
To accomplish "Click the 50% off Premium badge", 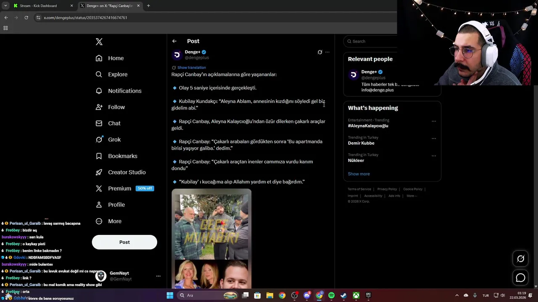I will pos(145,188).
